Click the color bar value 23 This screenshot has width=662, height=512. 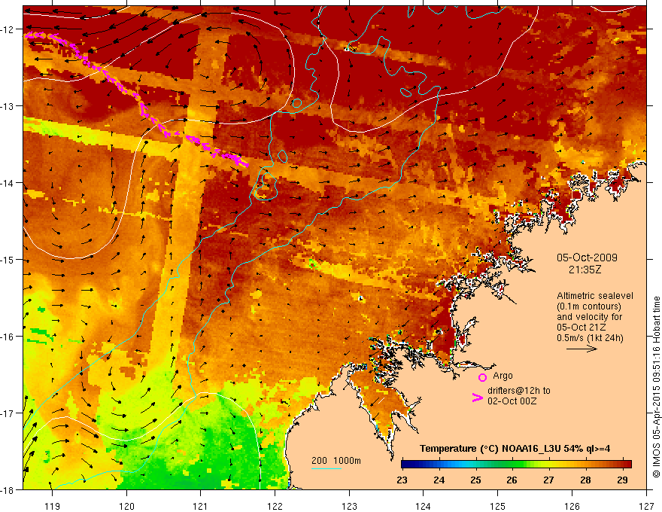click(402, 480)
